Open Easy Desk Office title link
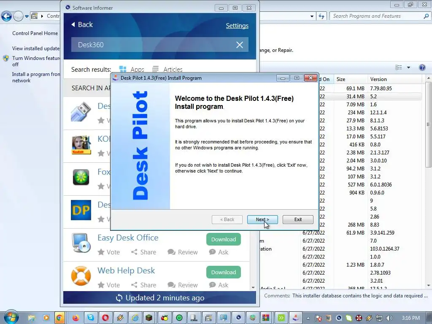 click(128, 238)
